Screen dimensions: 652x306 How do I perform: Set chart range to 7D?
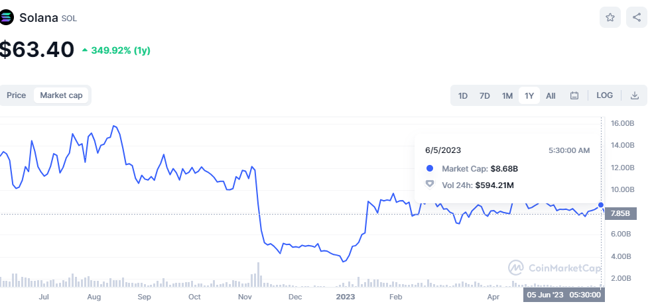[x=484, y=95]
